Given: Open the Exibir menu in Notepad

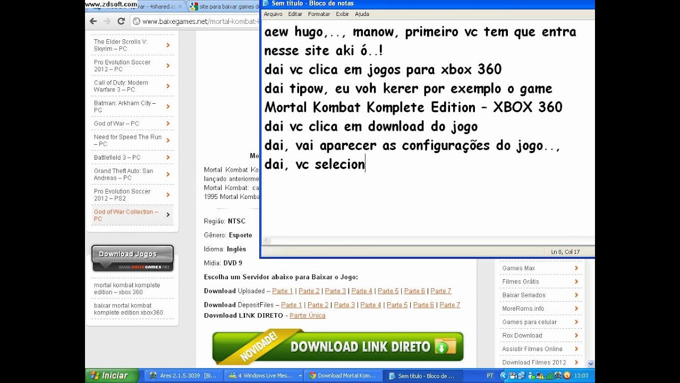Looking at the screenshot, I should [343, 14].
